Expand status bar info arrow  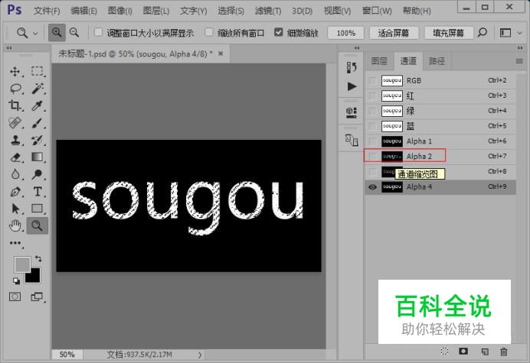coord(200,355)
